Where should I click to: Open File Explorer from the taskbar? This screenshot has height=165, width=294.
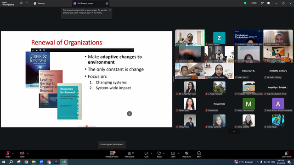(34, 162)
